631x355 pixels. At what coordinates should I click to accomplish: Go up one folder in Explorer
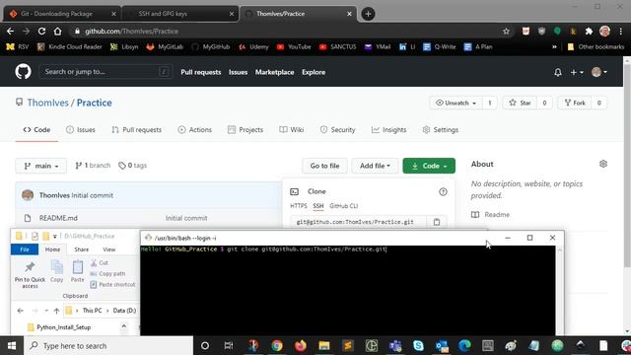(x=56, y=311)
